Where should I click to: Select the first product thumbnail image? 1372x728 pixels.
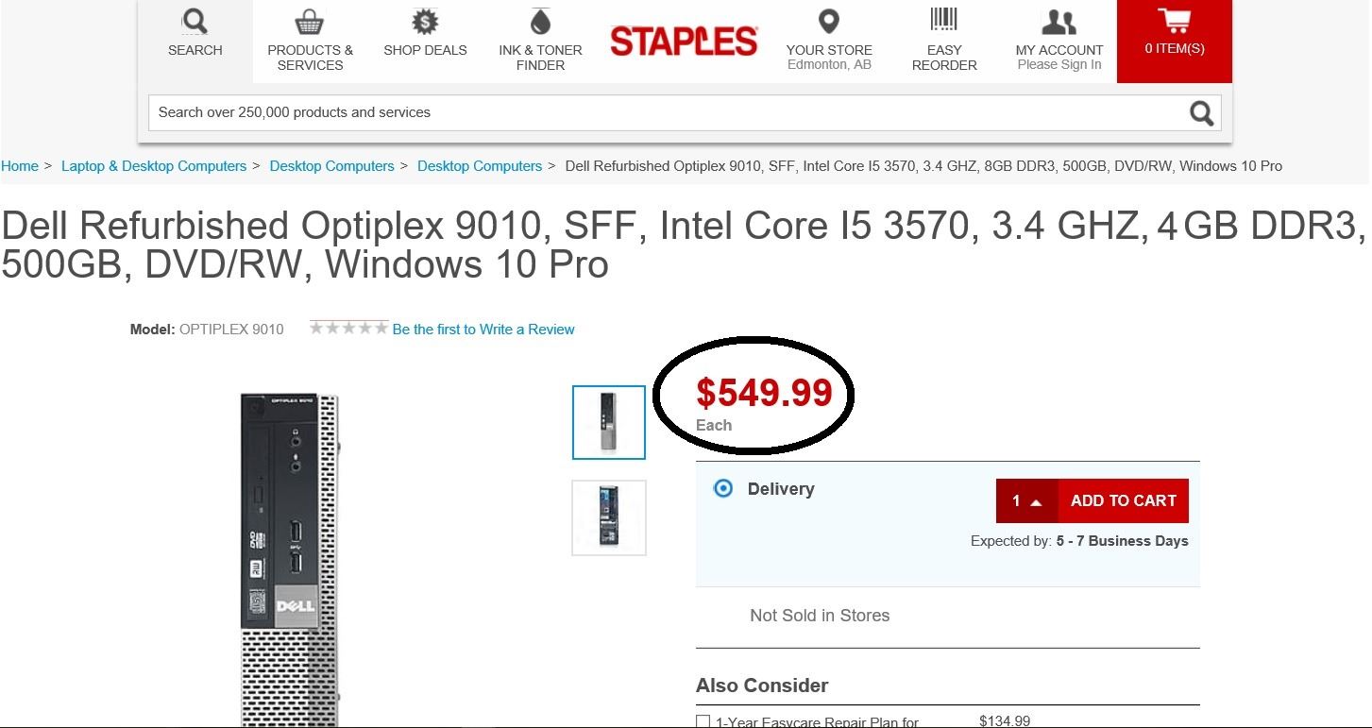609,422
